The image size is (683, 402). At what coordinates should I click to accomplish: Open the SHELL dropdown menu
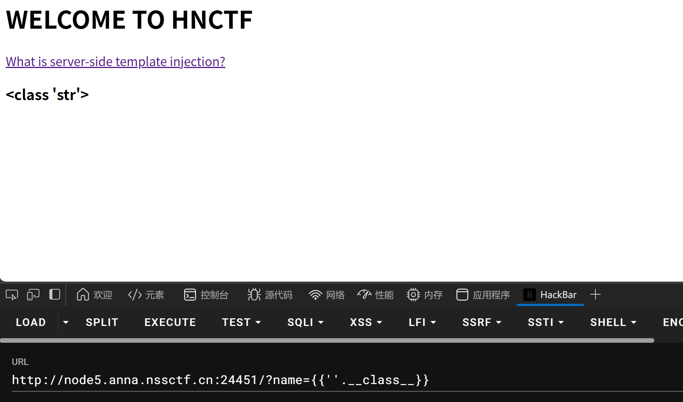pyautogui.click(x=613, y=322)
